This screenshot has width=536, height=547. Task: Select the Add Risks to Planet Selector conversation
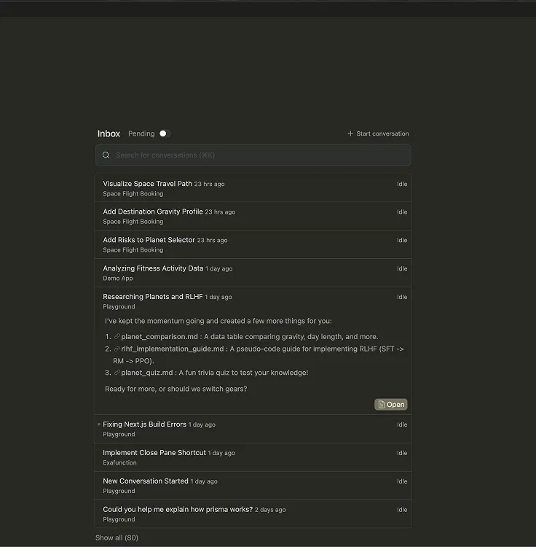[x=149, y=240]
